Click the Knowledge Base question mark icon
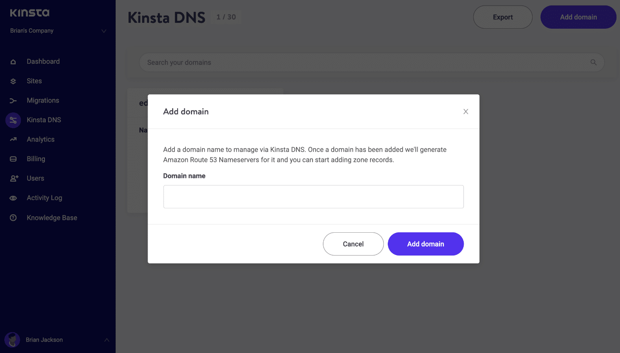Viewport: 620px width, 353px height. click(x=13, y=217)
